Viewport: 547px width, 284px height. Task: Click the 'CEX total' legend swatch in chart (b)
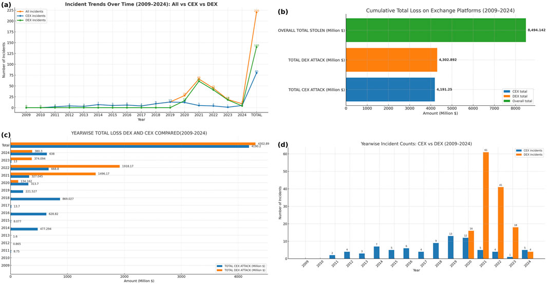[x=507, y=91]
